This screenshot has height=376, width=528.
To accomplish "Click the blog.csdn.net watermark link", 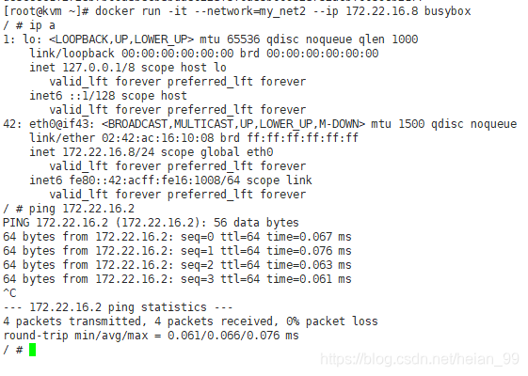I will click(x=420, y=359).
